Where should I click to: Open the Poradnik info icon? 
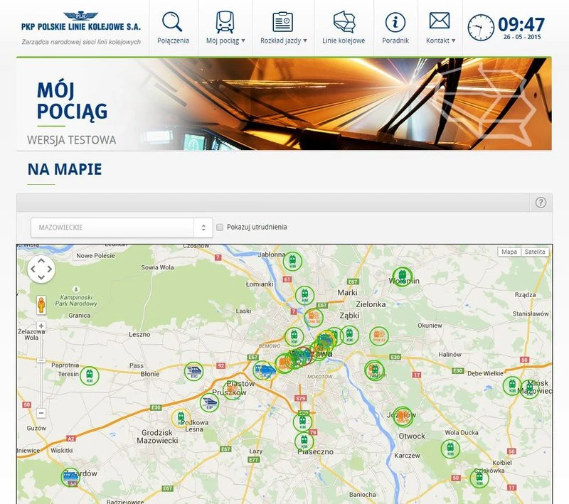(x=395, y=22)
